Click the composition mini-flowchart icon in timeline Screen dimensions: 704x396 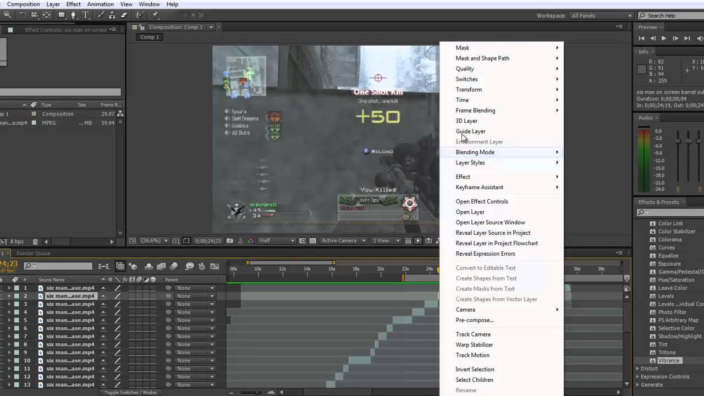click(x=103, y=266)
